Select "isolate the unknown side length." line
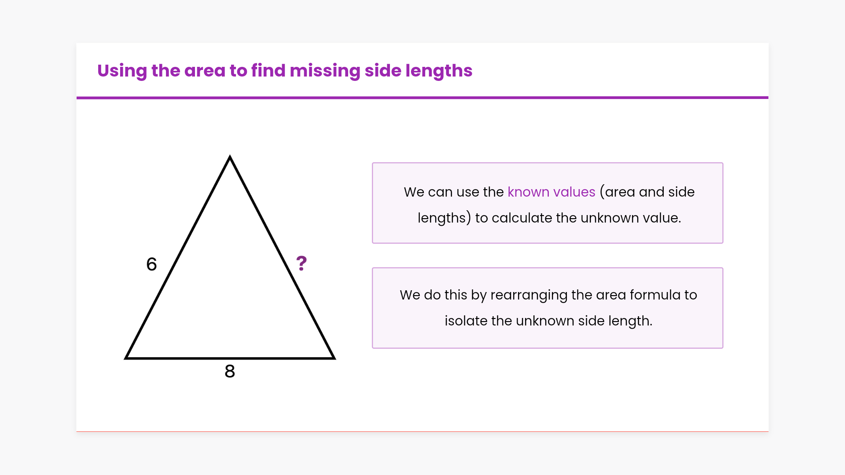 tap(548, 321)
